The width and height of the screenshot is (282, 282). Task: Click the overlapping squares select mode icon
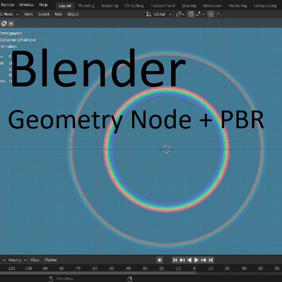click(x=4, y=23)
